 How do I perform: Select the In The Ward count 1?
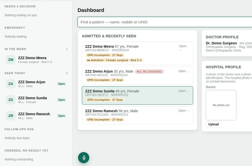coord(67,49)
